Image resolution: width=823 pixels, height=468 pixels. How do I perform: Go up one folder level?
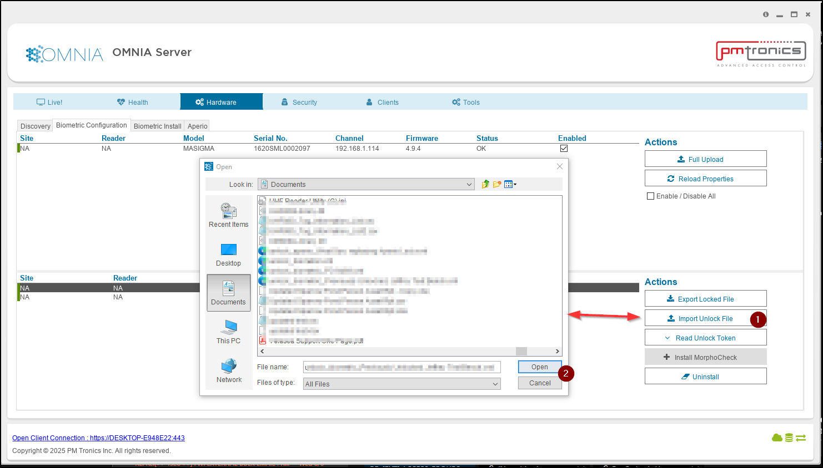point(485,184)
